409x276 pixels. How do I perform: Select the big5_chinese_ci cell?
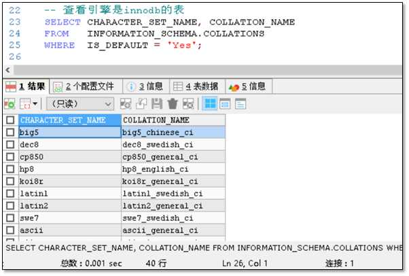pyautogui.click(x=173, y=133)
